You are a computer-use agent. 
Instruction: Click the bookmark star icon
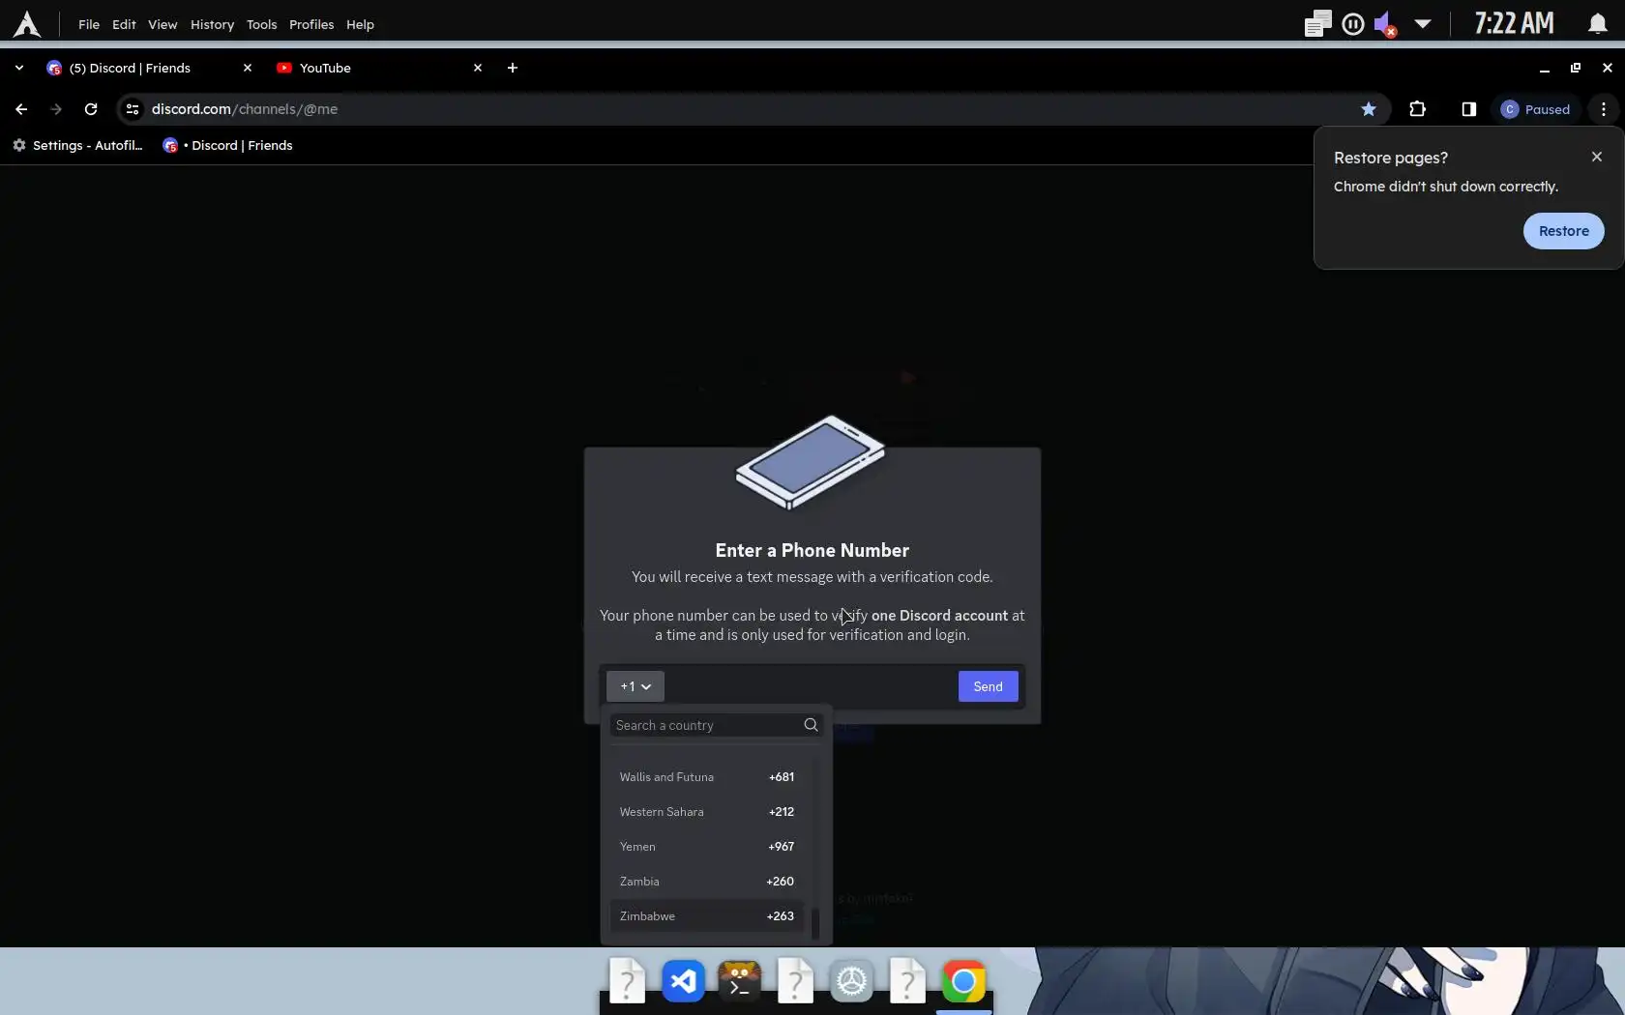[x=1369, y=109]
